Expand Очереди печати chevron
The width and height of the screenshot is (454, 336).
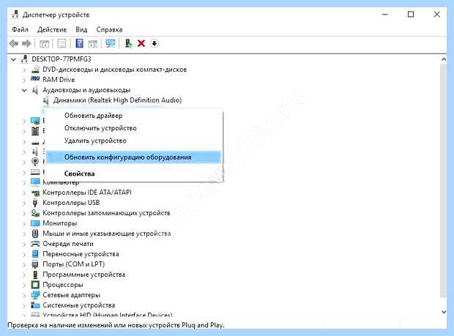(25, 244)
